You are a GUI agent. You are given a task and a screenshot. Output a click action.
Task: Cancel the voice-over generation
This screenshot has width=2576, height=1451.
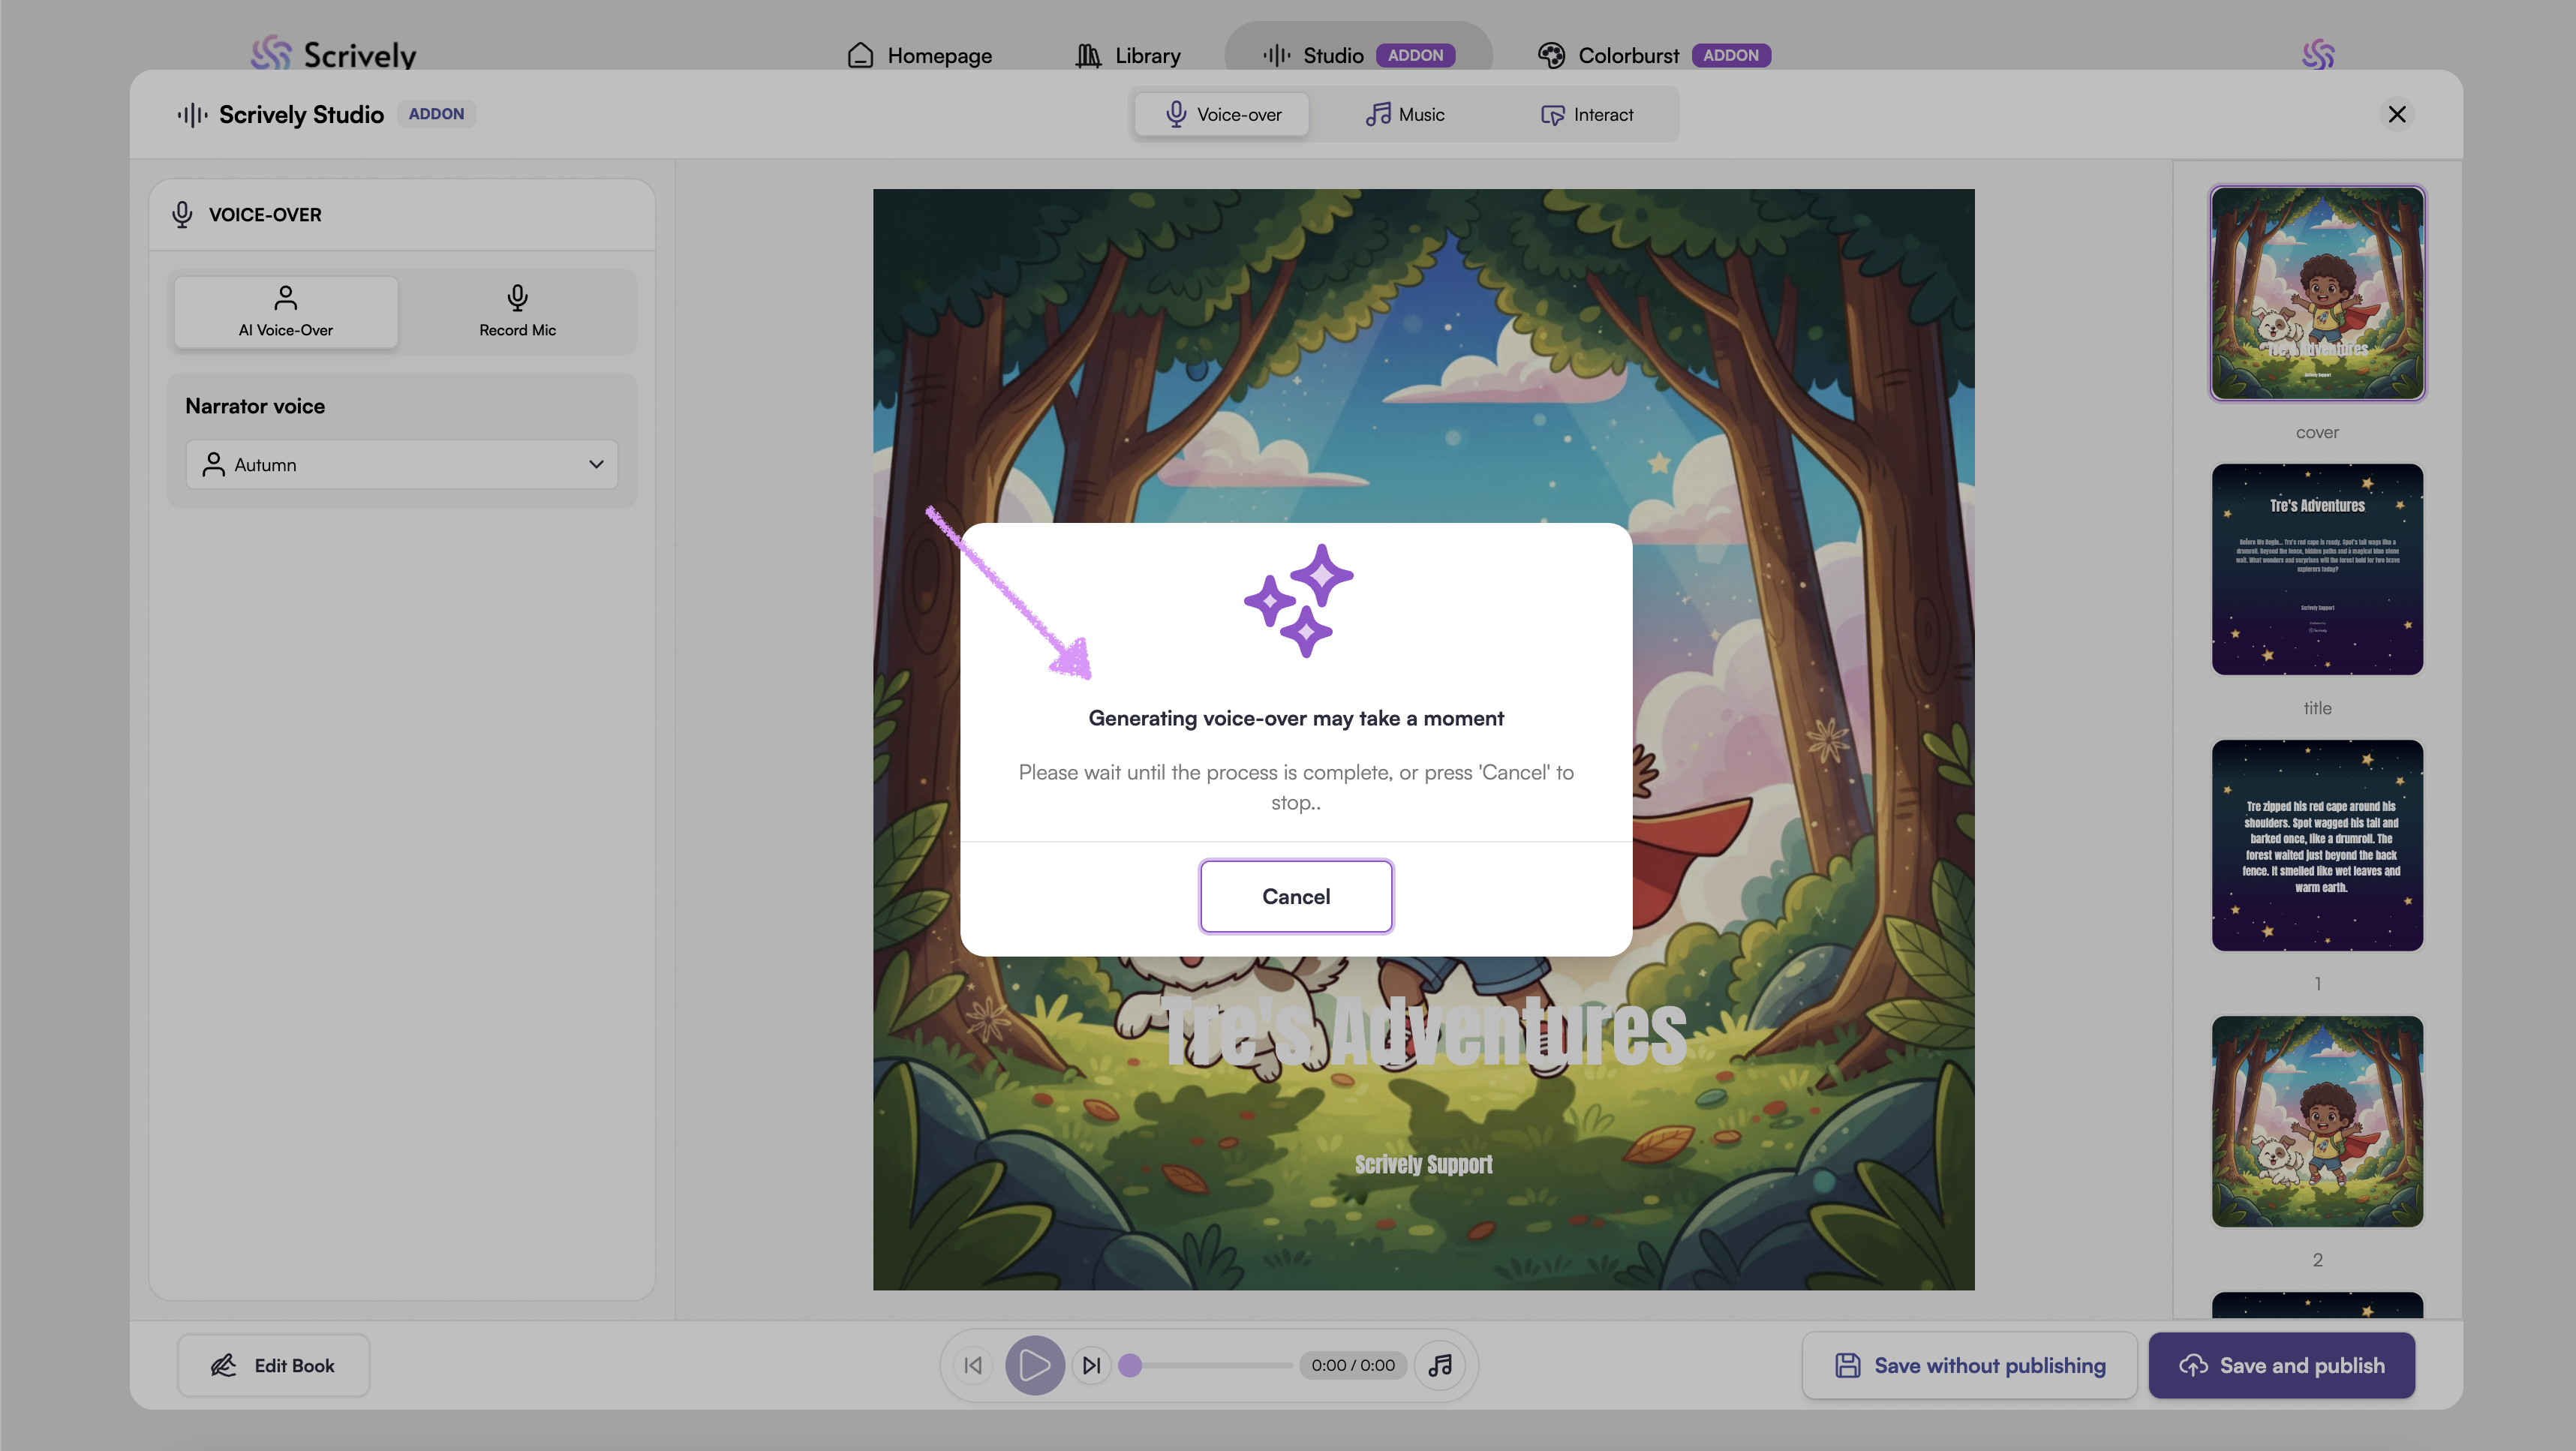(1296, 896)
